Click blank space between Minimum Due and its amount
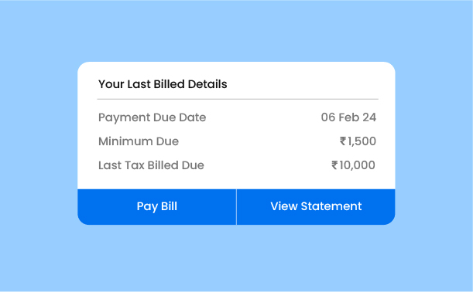Image resolution: width=473 pixels, height=292 pixels. pos(259,141)
